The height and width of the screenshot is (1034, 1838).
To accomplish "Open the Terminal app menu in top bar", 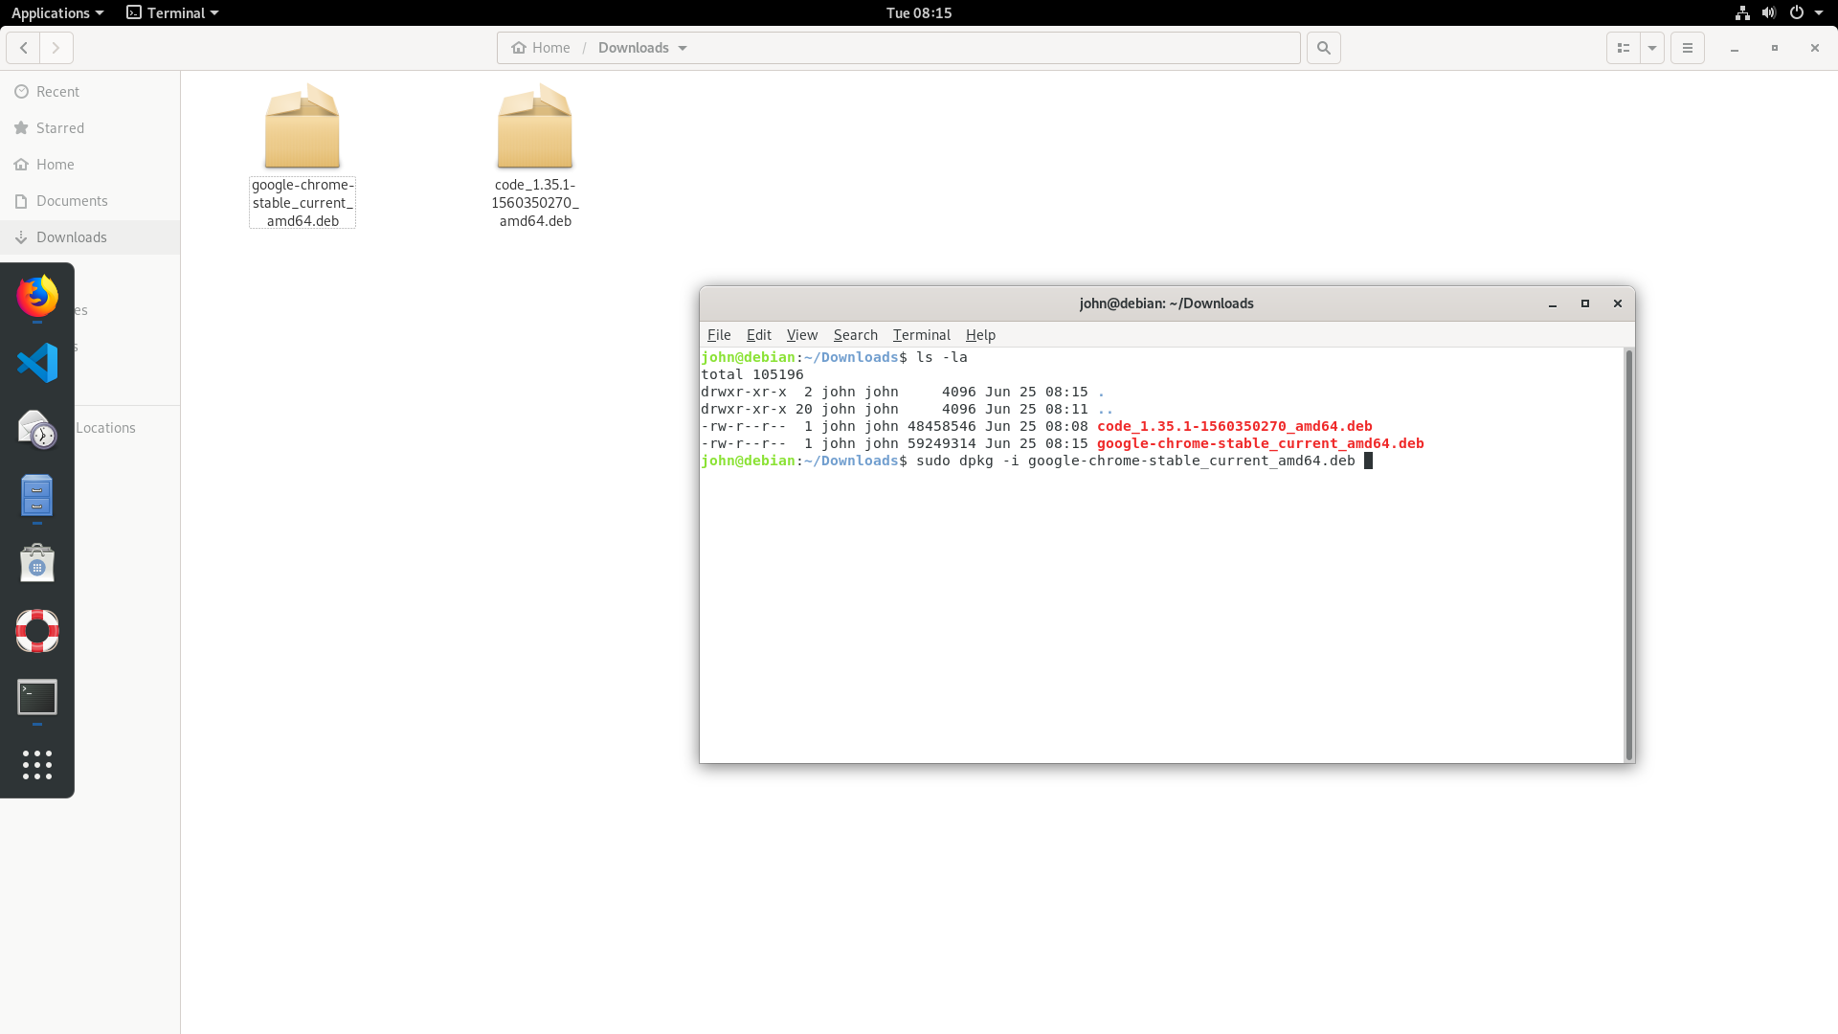I will click(172, 12).
